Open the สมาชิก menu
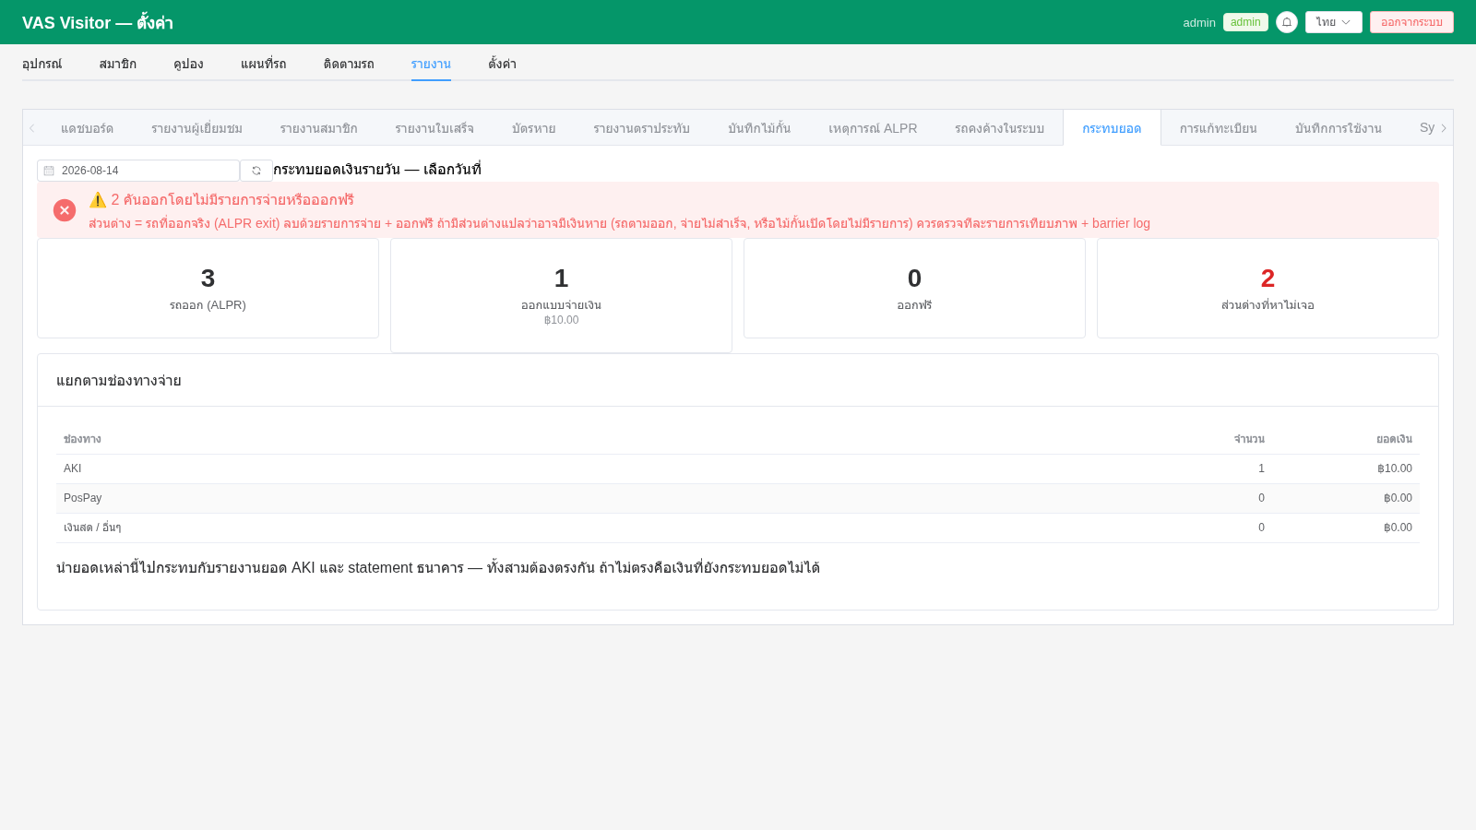The width and height of the screenshot is (1476, 830). point(117,64)
